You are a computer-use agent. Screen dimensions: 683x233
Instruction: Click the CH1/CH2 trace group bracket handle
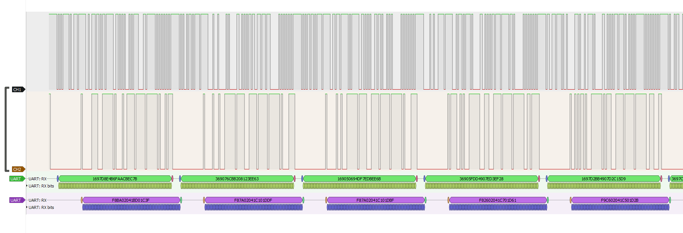(6, 129)
